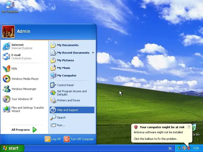
Task: Click the Safely Remove Hardware tray icon
Action: click(x=179, y=148)
